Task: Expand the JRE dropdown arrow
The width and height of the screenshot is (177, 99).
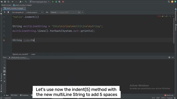Action: (x=82, y=12)
